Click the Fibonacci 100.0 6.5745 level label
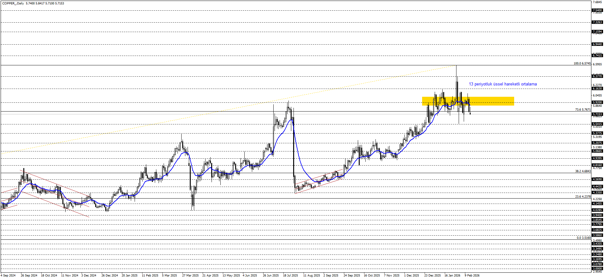The image size is (604, 279). pos(582,63)
